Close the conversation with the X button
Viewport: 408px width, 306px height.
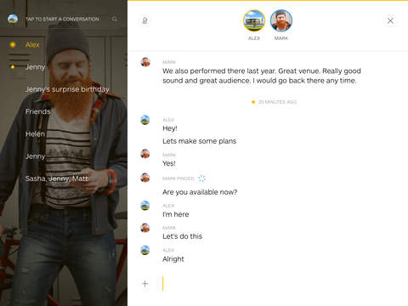coord(390,20)
